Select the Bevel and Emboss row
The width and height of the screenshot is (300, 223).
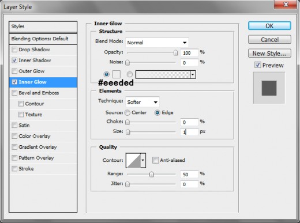pyautogui.click(x=43, y=93)
